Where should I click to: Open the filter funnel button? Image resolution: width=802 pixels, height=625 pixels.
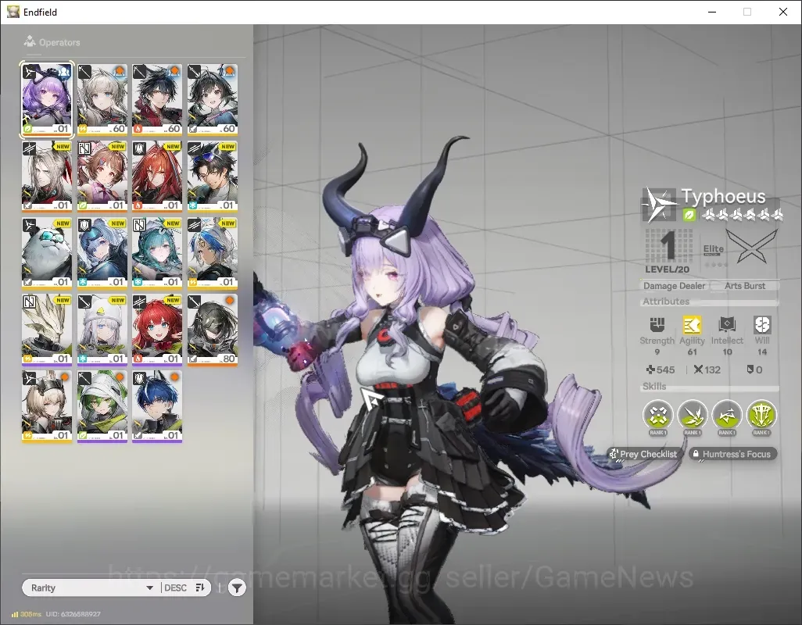pyautogui.click(x=237, y=588)
